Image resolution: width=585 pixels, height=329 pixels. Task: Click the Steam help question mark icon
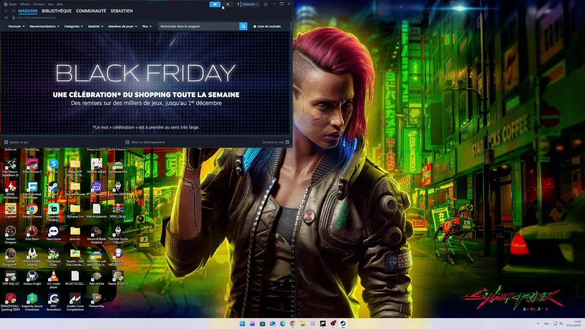click(x=238, y=4)
